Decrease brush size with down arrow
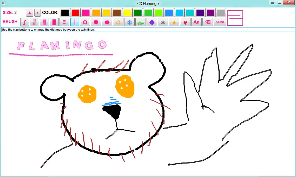The width and height of the screenshot is (296, 177). [37, 13]
